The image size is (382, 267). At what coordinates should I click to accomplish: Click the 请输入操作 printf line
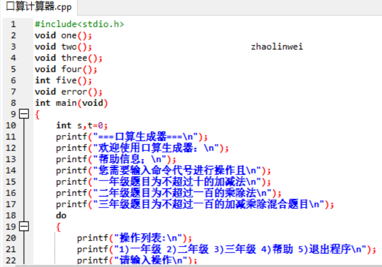tap(137, 260)
